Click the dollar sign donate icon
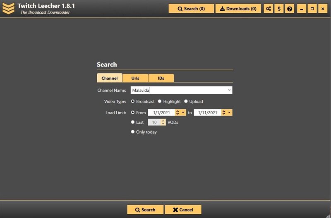The width and height of the screenshot is (331, 218). (x=279, y=9)
